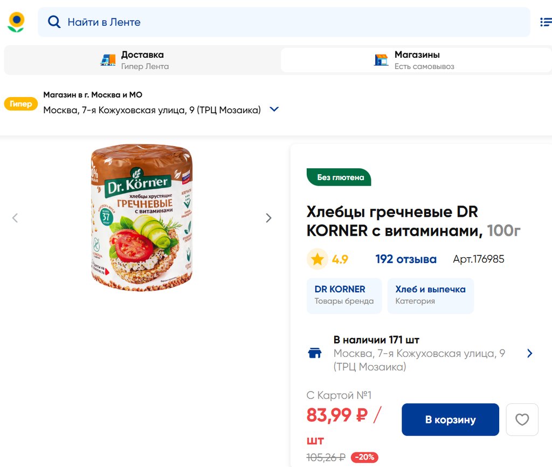Click the store icon beside availability
Screen dimensions: 552x467
[314, 353]
